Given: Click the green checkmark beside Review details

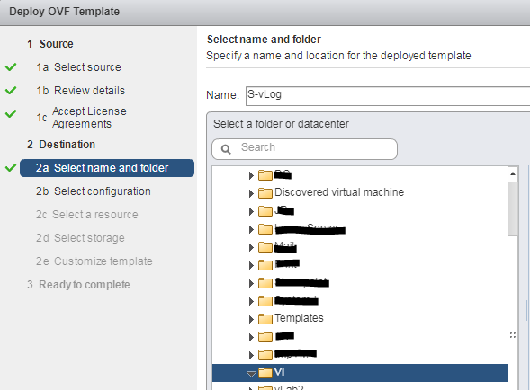Looking at the screenshot, I should (11, 90).
